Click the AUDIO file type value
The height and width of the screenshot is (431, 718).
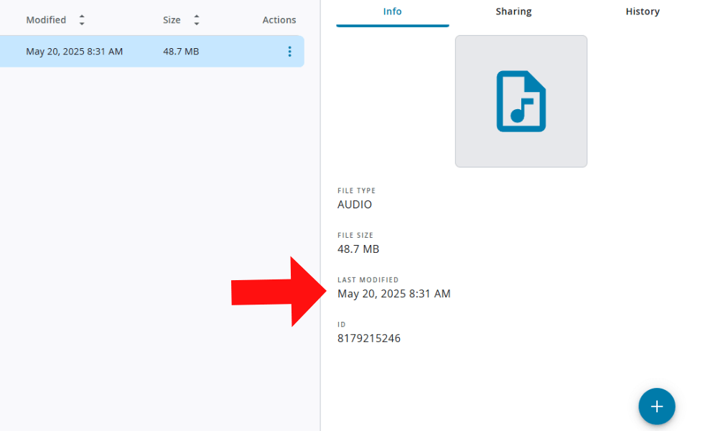(x=355, y=205)
